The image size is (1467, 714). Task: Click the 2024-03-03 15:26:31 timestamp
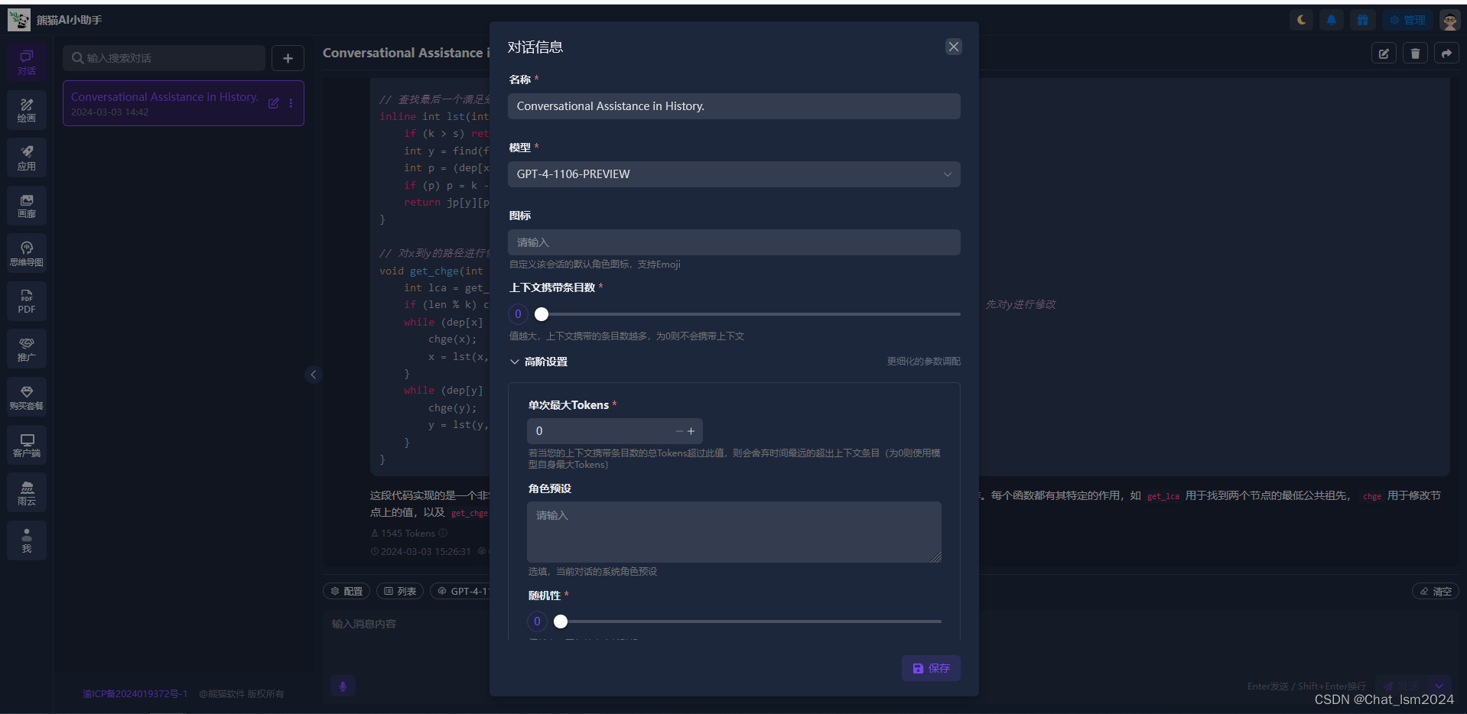425,551
